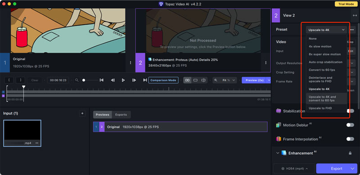Screen dimensions: 360x175
Task: Add a new input video
Action: [82, 114]
